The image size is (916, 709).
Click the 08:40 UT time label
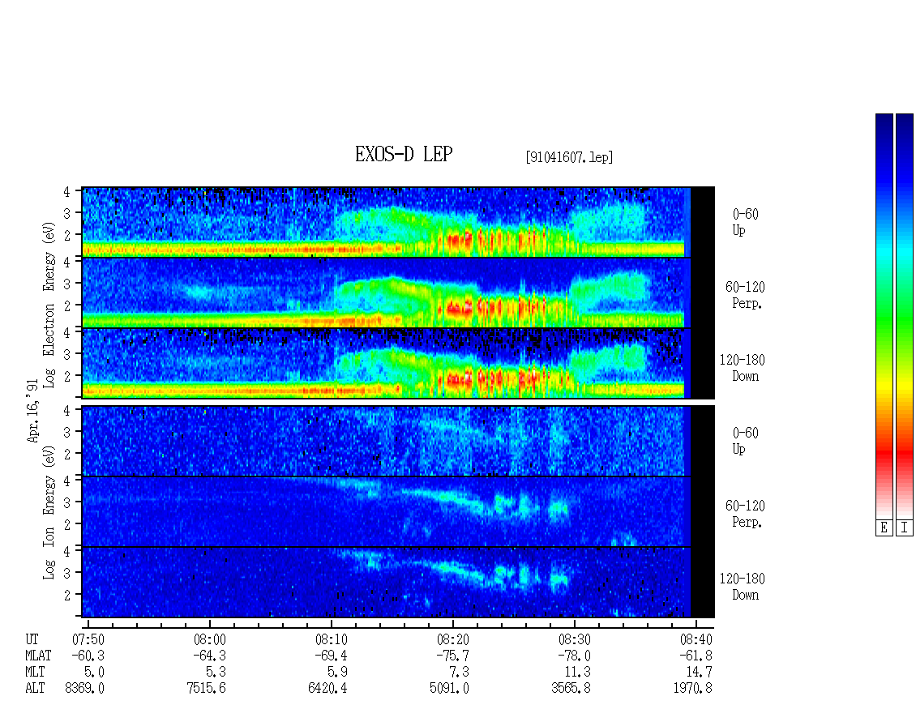point(696,639)
